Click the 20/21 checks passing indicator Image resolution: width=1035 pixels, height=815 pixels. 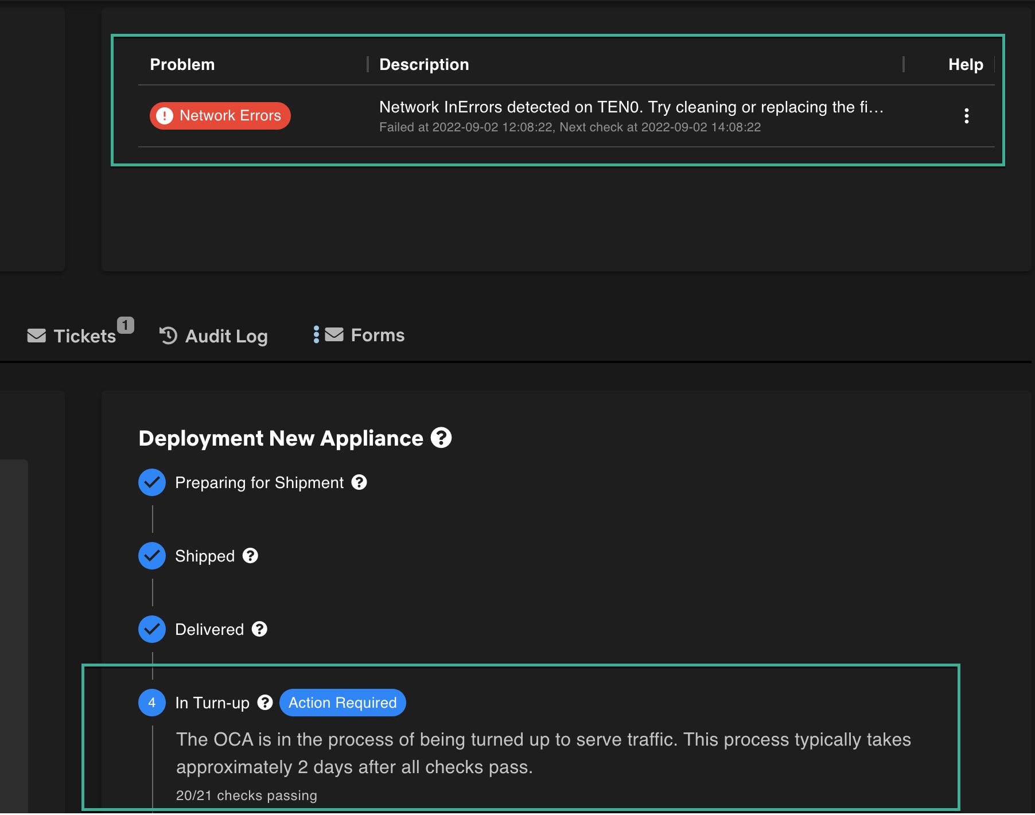click(x=247, y=795)
